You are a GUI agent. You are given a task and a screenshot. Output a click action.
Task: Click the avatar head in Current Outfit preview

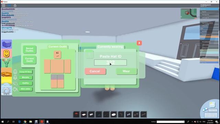click(x=57, y=54)
